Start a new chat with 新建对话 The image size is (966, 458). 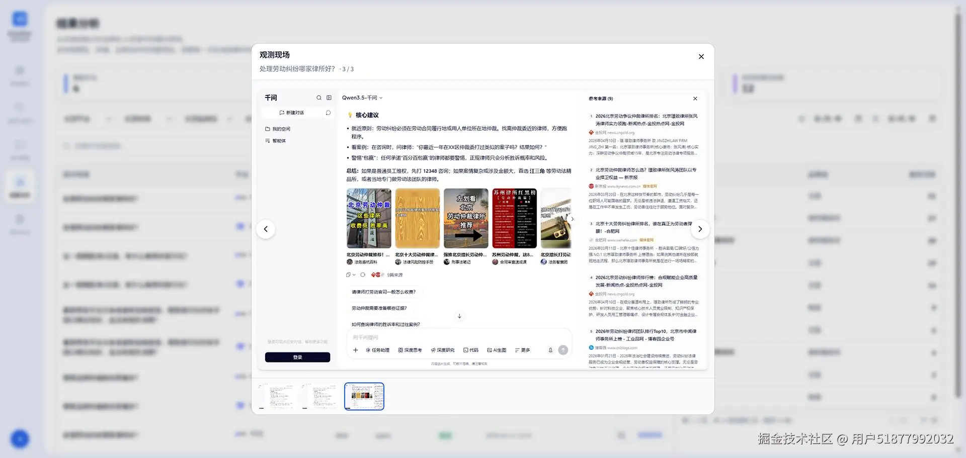(292, 113)
